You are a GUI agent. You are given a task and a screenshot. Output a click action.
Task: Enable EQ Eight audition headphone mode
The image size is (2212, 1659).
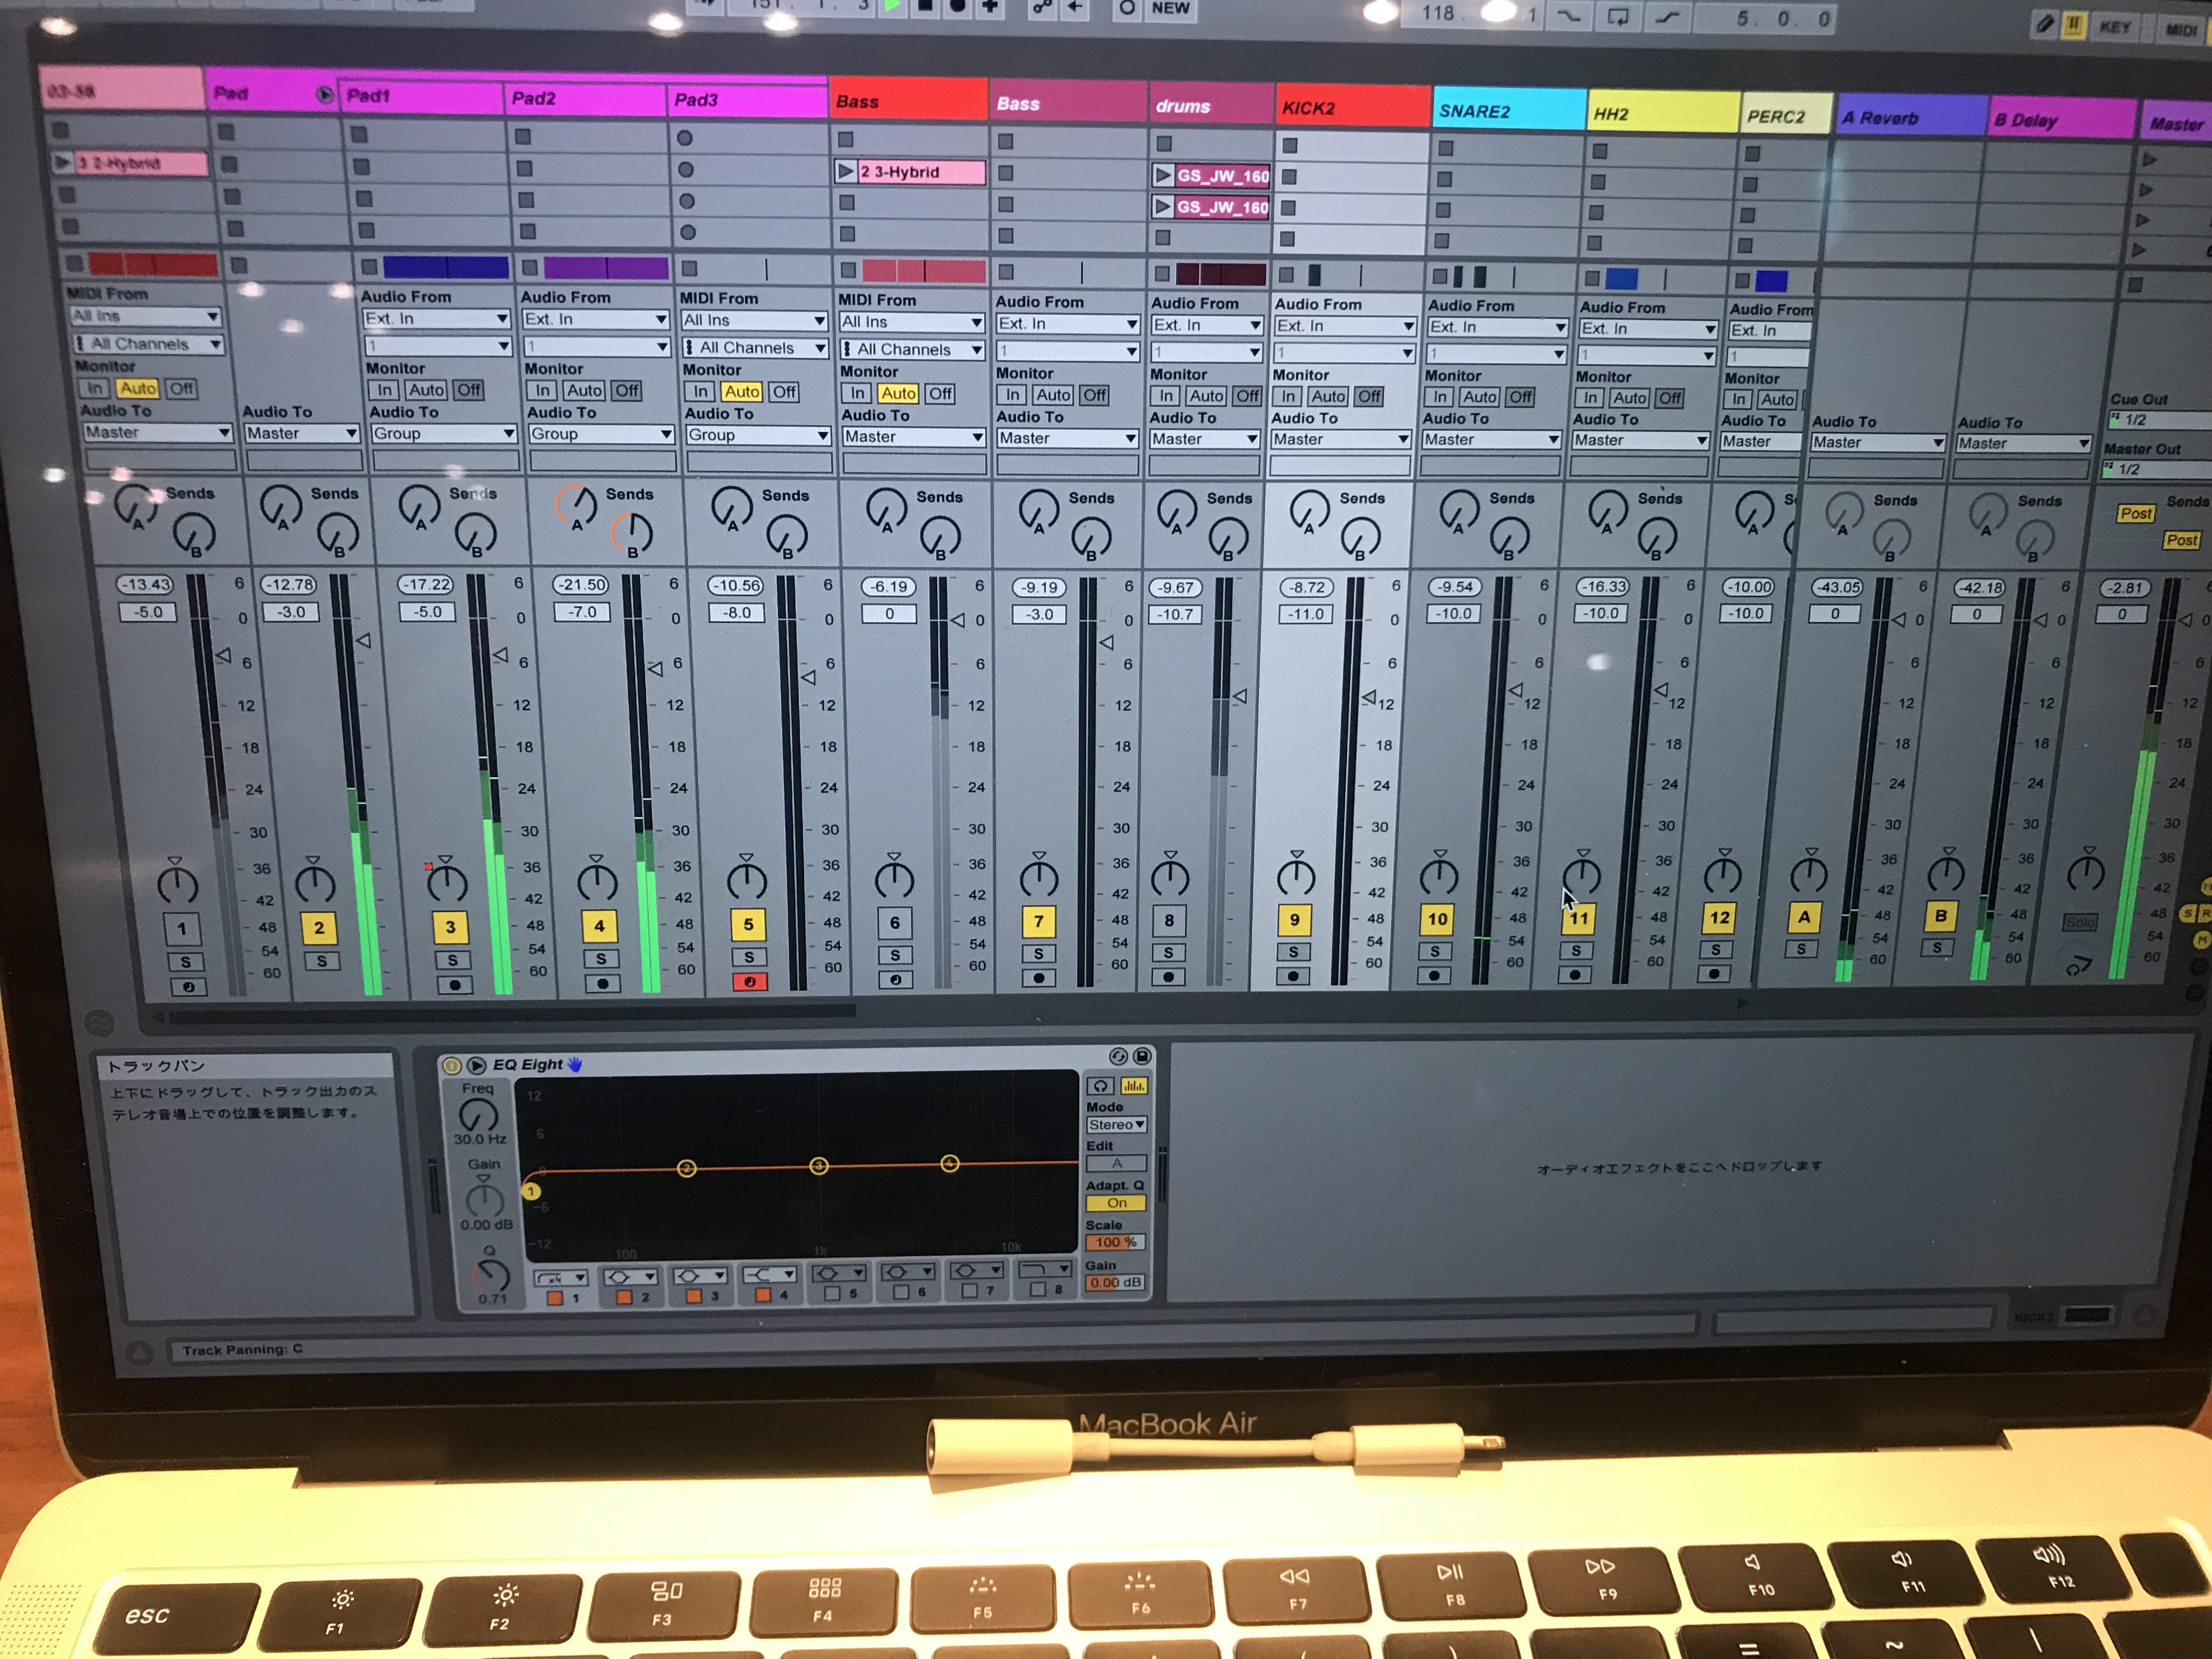pos(1100,1086)
